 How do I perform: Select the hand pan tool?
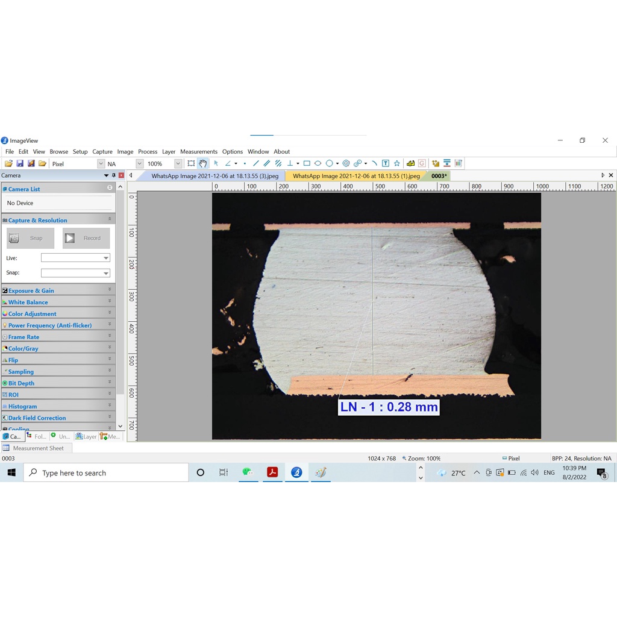tap(203, 163)
